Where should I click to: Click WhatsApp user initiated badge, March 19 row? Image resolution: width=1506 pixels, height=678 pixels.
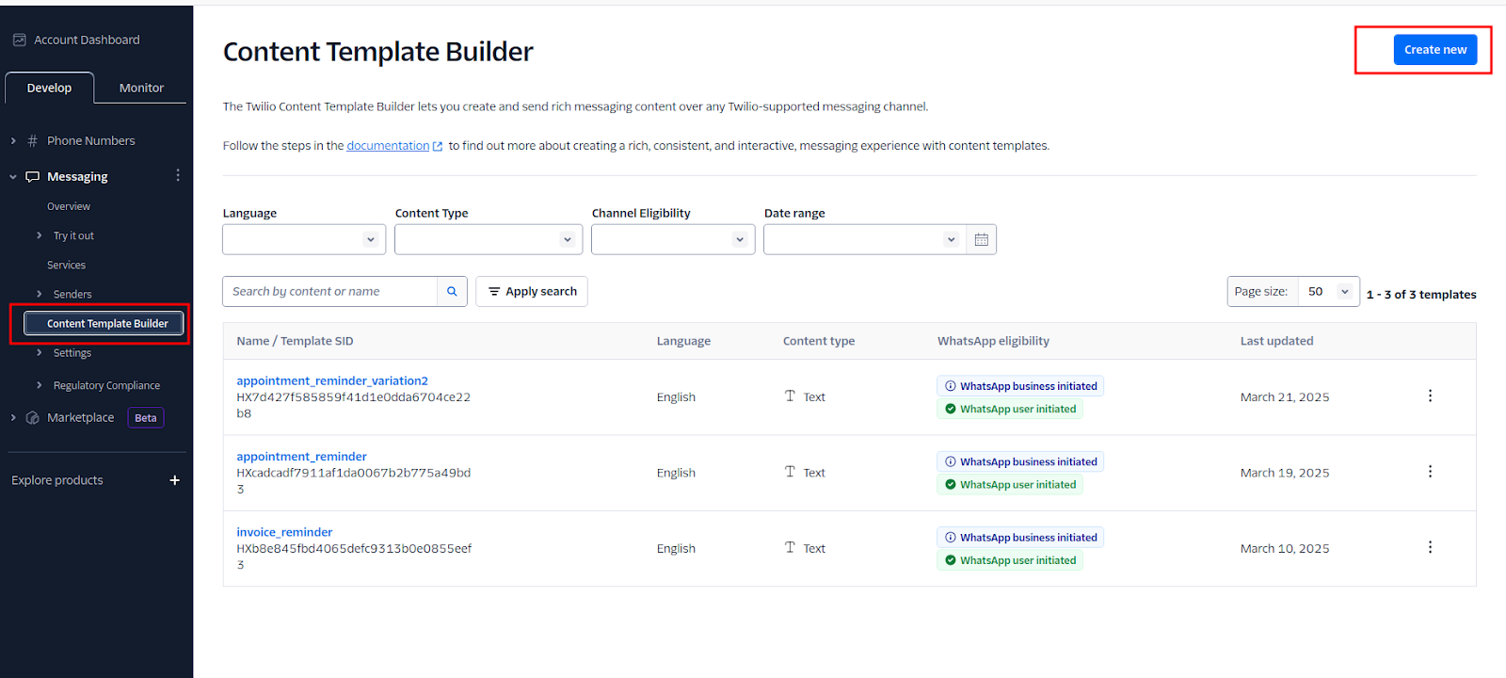pyautogui.click(x=1010, y=485)
